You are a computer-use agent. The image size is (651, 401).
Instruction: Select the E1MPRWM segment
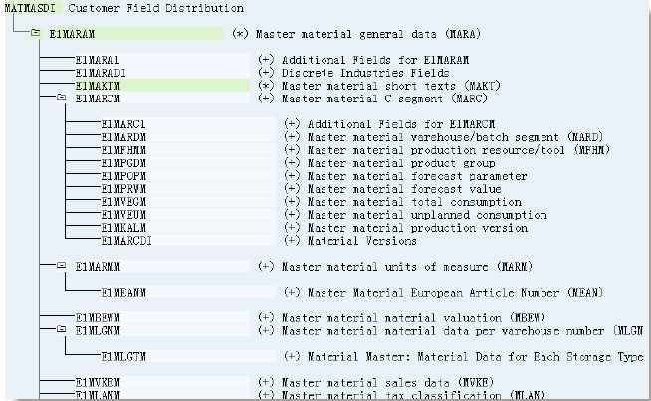point(123,188)
